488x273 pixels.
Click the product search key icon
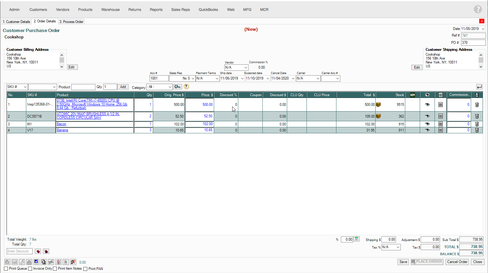(x=178, y=87)
